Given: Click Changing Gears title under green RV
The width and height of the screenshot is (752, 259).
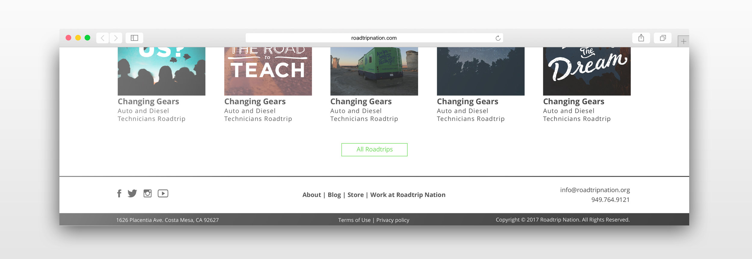Looking at the screenshot, I should click(361, 102).
